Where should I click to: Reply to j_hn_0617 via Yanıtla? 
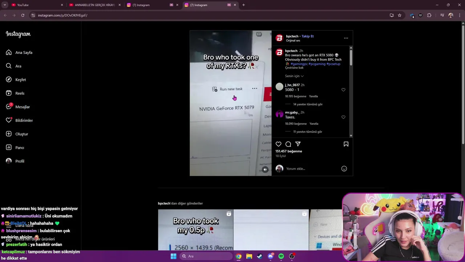[314, 96]
